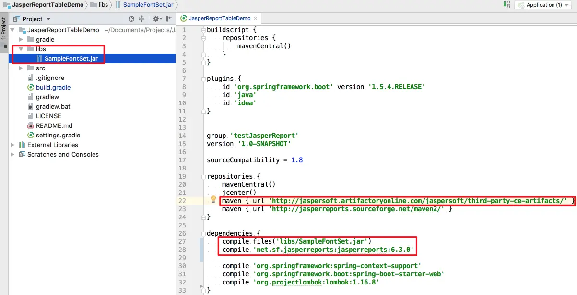577x295 pixels.
Task: Click the collapse all icon in Project panel
Action: coord(142,19)
